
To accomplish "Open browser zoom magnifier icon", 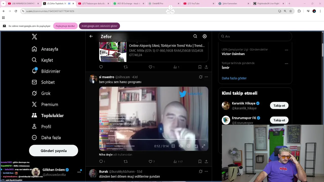I will 285,11.
